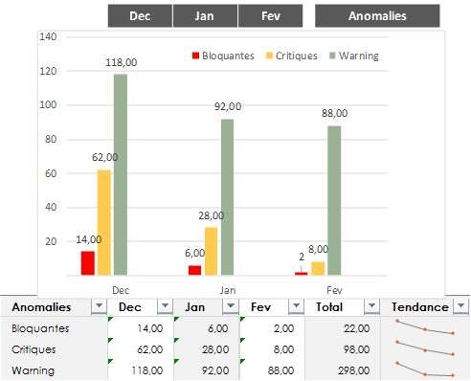The height and width of the screenshot is (381, 471).
Task: Open the Tendance column filter dropdown
Action: 460,306
